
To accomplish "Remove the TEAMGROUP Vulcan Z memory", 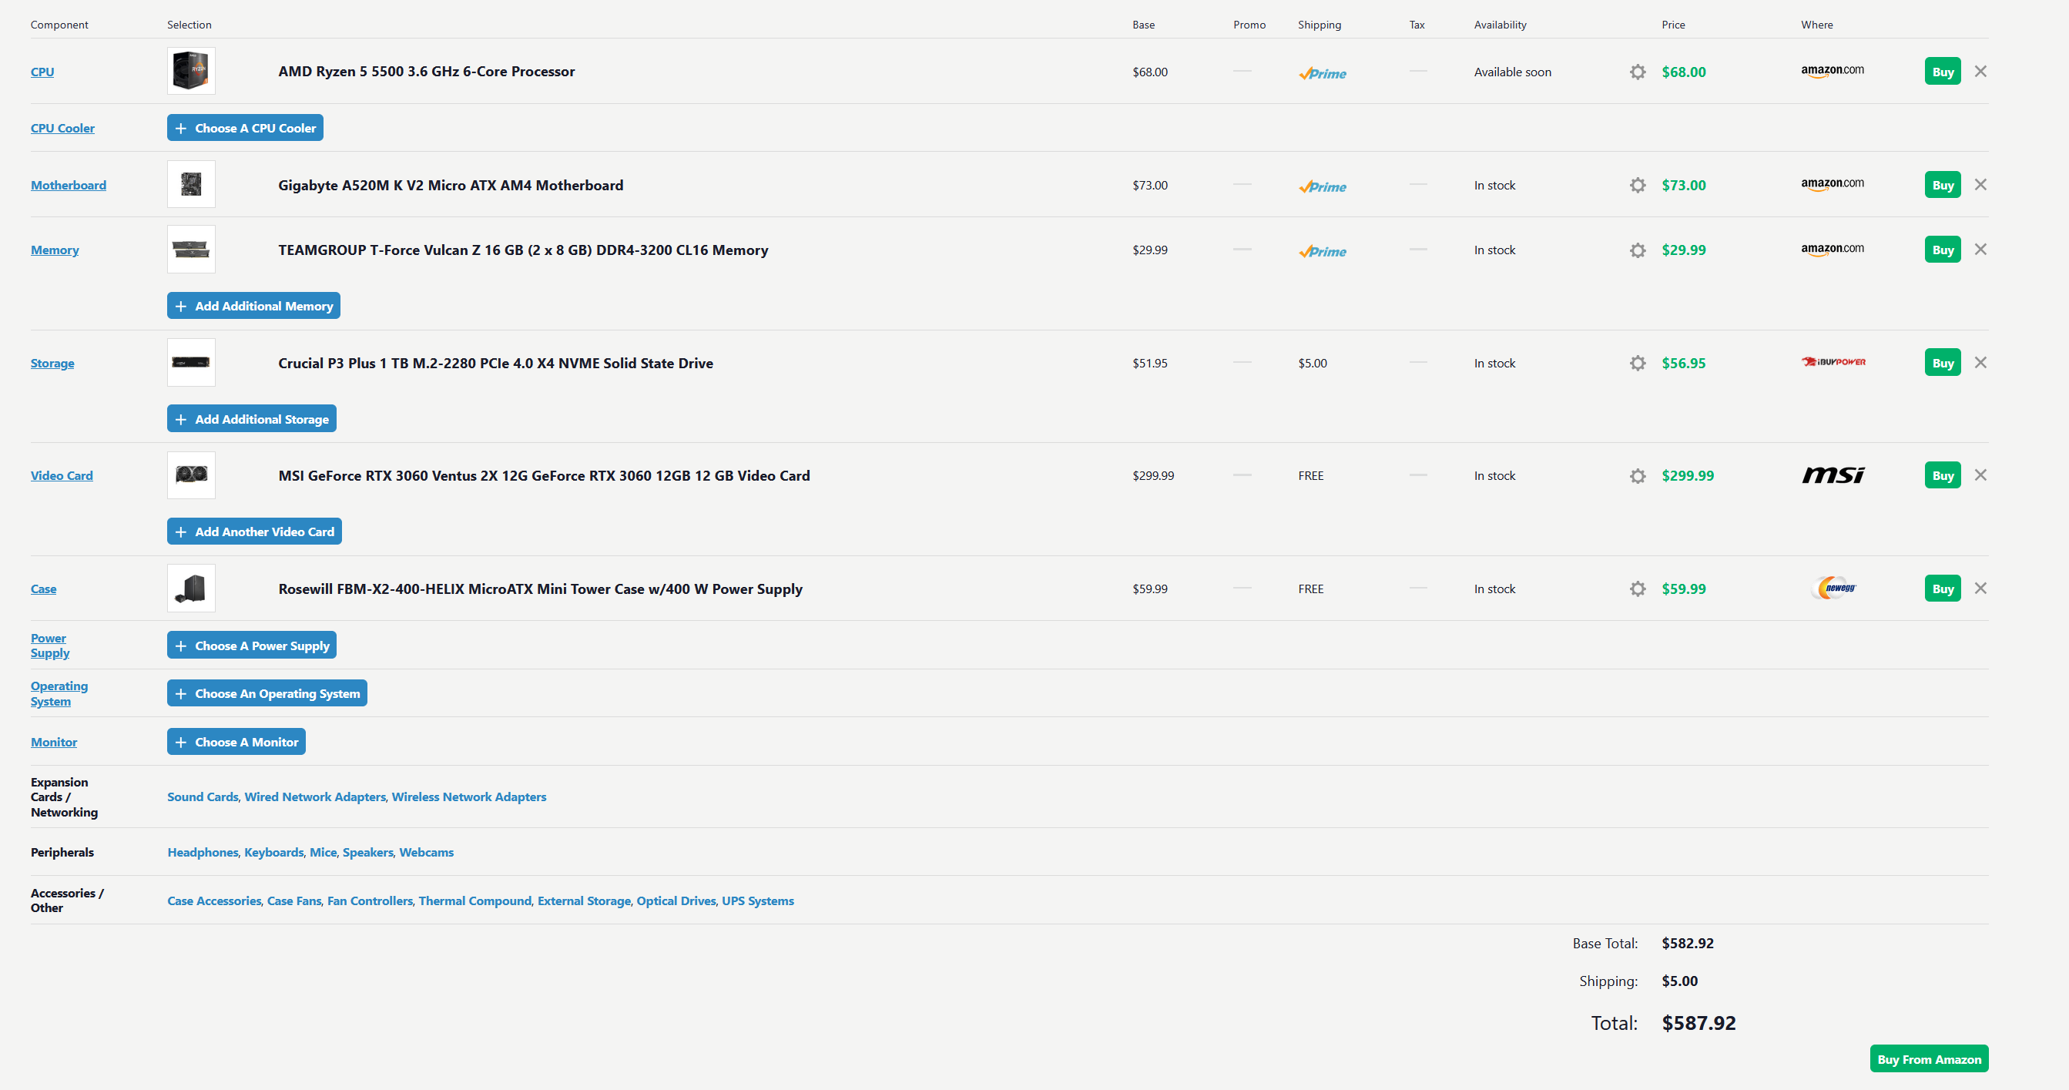I will [1980, 249].
